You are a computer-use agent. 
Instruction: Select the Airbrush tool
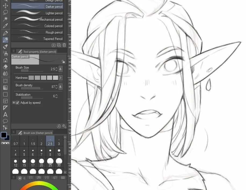(x=5, y=53)
